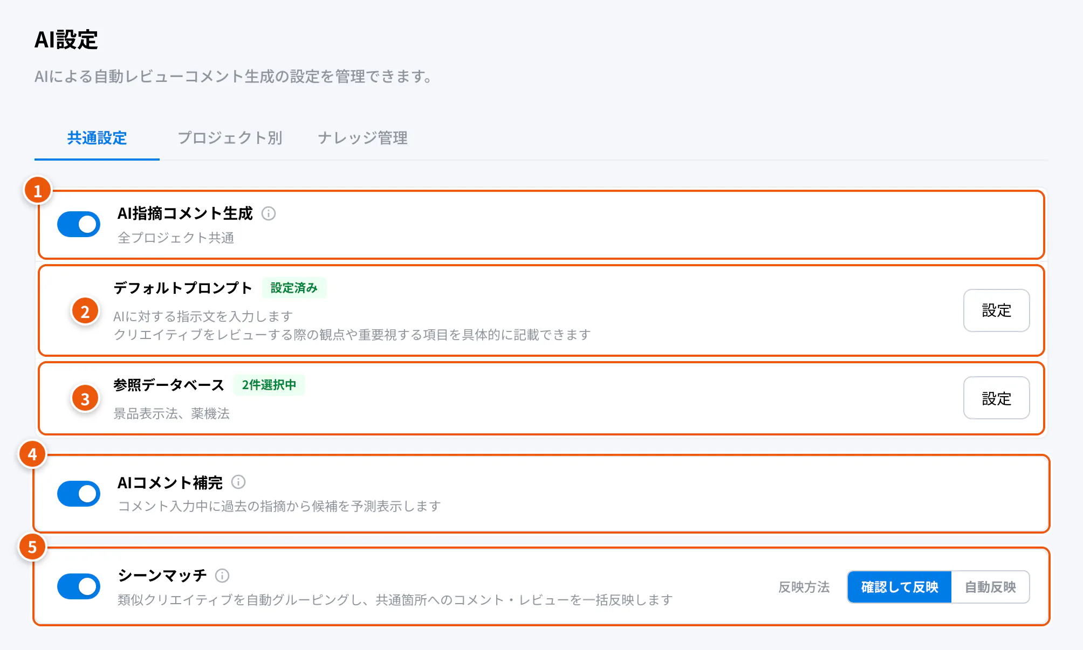This screenshot has height=650, width=1083.
Task: Switch to the プロジェクト別 tab
Action: click(230, 138)
